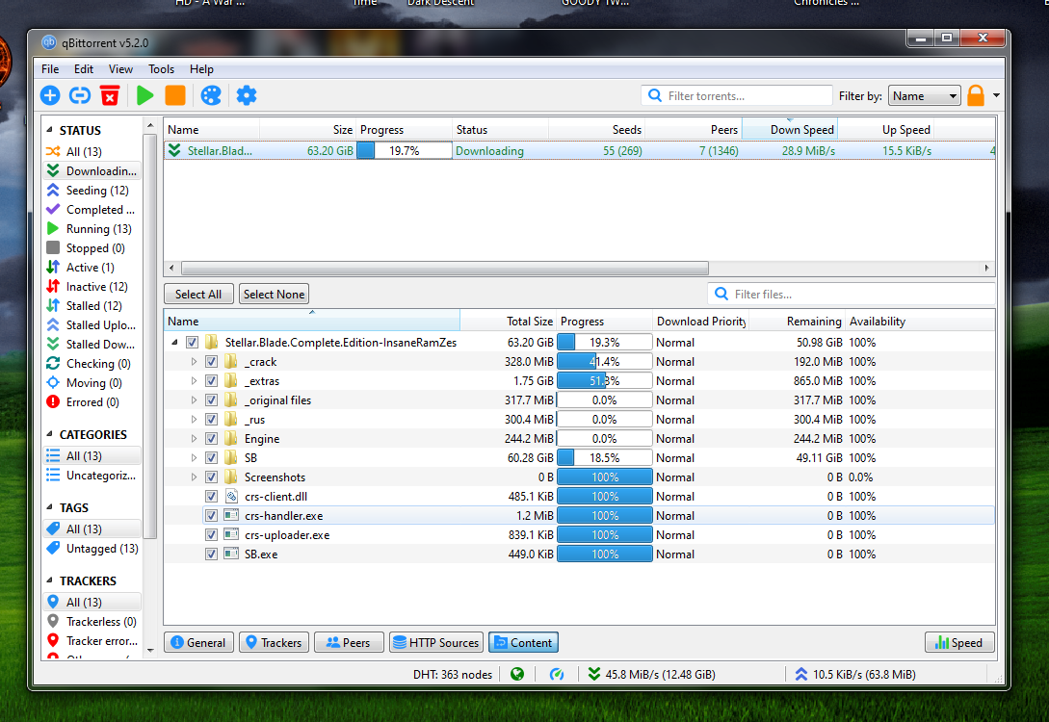The height and width of the screenshot is (722, 1049).
Task: Select the Moving (0) status filter
Action: click(92, 383)
